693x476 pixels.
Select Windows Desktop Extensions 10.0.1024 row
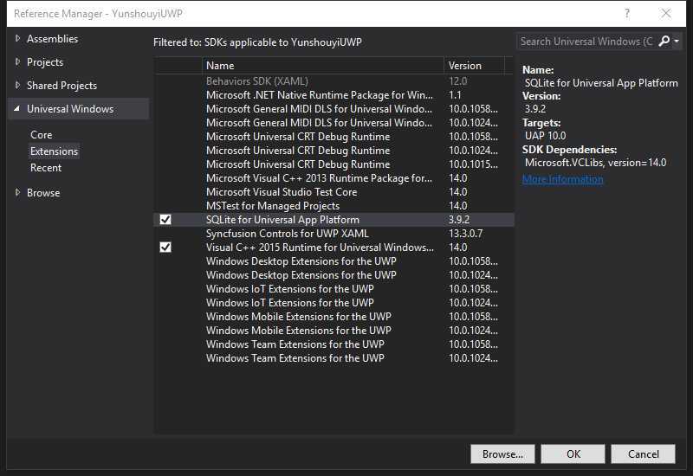334,274
